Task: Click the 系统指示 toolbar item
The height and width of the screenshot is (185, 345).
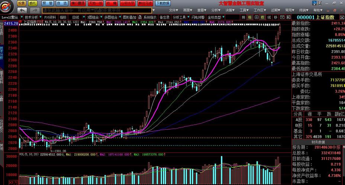Action: [x=150, y=17]
